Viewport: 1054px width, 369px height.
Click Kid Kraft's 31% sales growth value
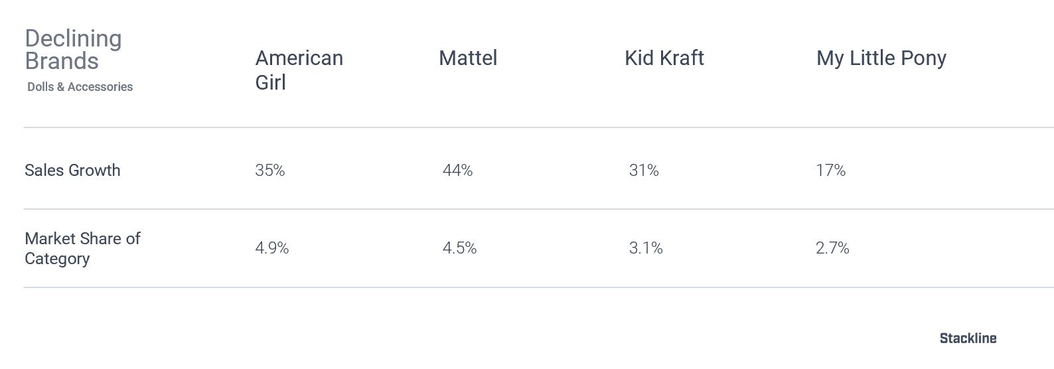(x=644, y=171)
